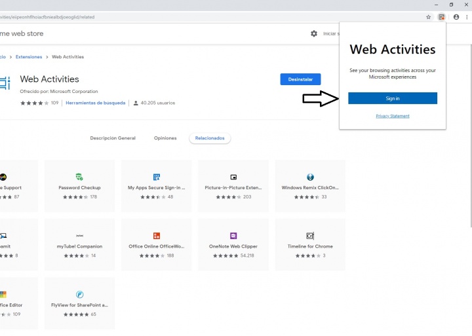Click the Picture-in-Picture rating count 203
This screenshot has width=472, height=336.
pos(247,196)
